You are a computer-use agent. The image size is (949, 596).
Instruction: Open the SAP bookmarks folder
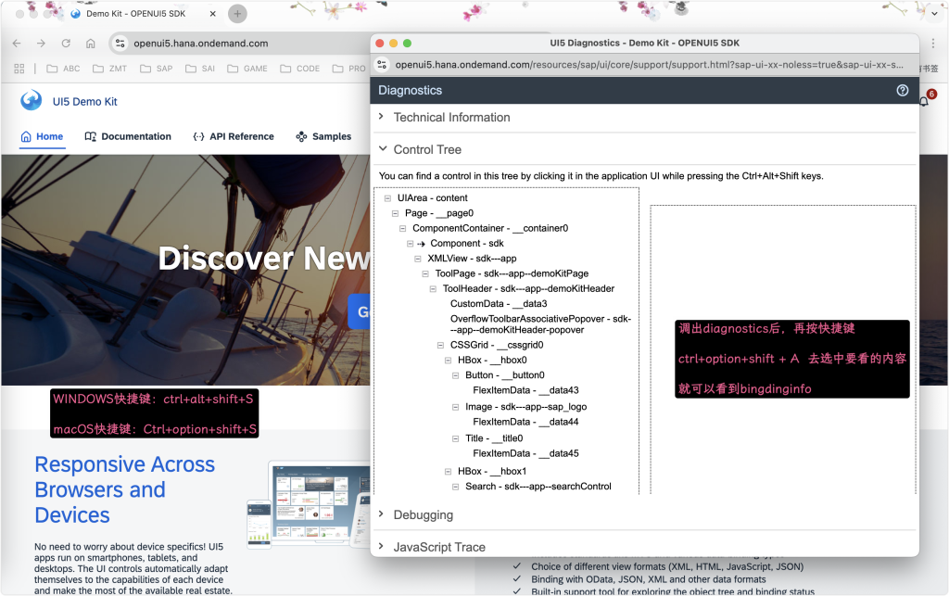click(x=156, y=69)
